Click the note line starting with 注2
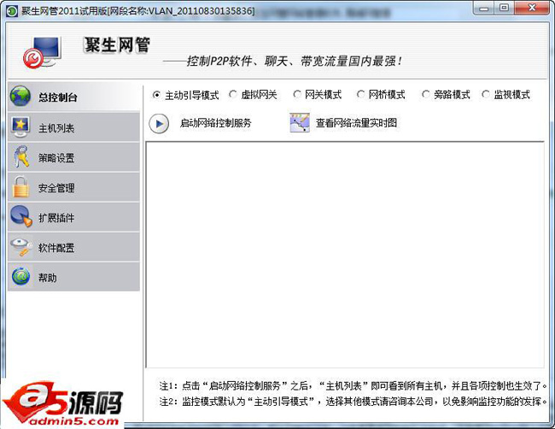 353,402
